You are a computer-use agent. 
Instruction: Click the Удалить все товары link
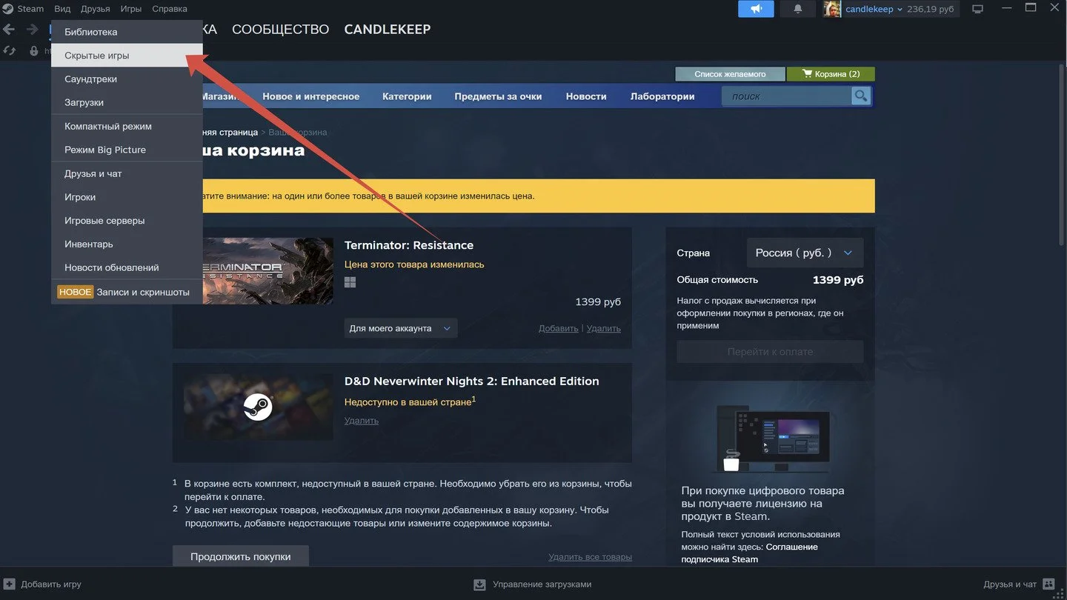click(x=590, y=557)
